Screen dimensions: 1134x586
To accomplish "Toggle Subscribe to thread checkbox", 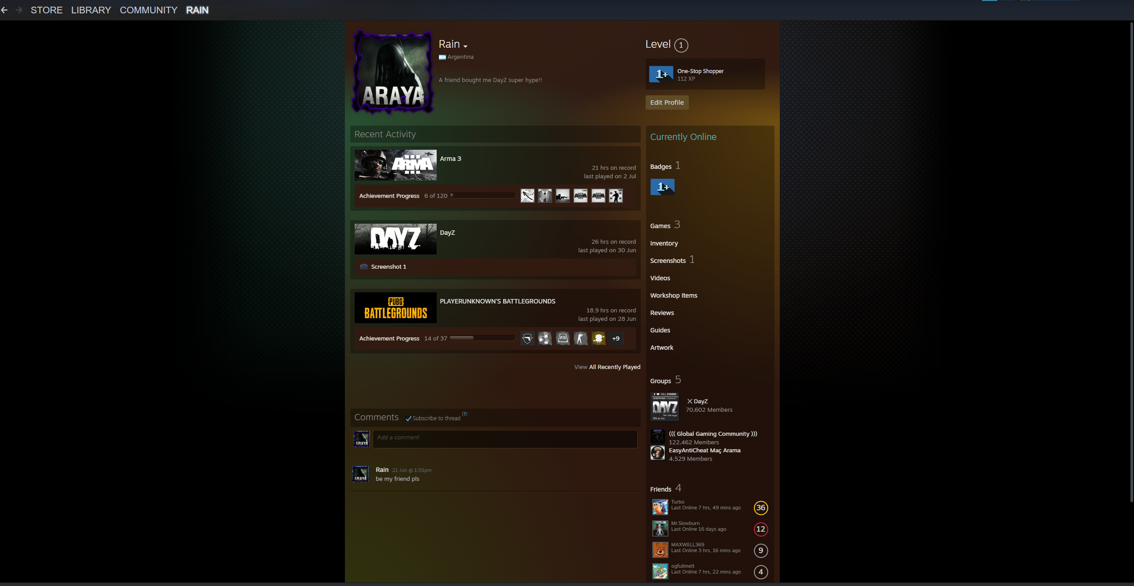I will (409, 418).
